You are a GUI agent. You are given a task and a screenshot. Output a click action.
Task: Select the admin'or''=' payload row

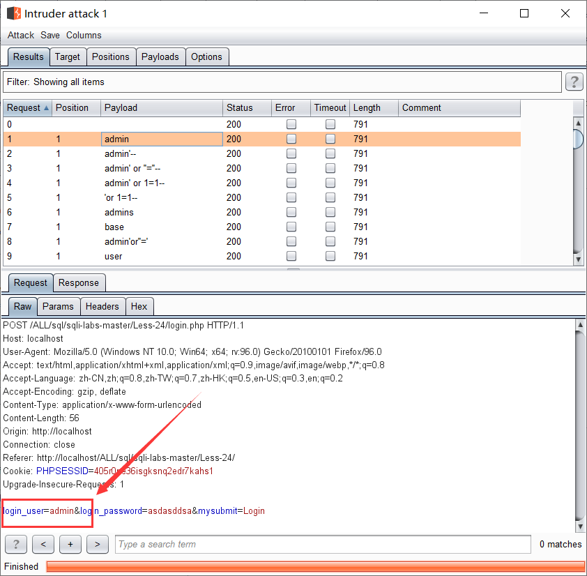pyautogui.click(x=261, y=241)
